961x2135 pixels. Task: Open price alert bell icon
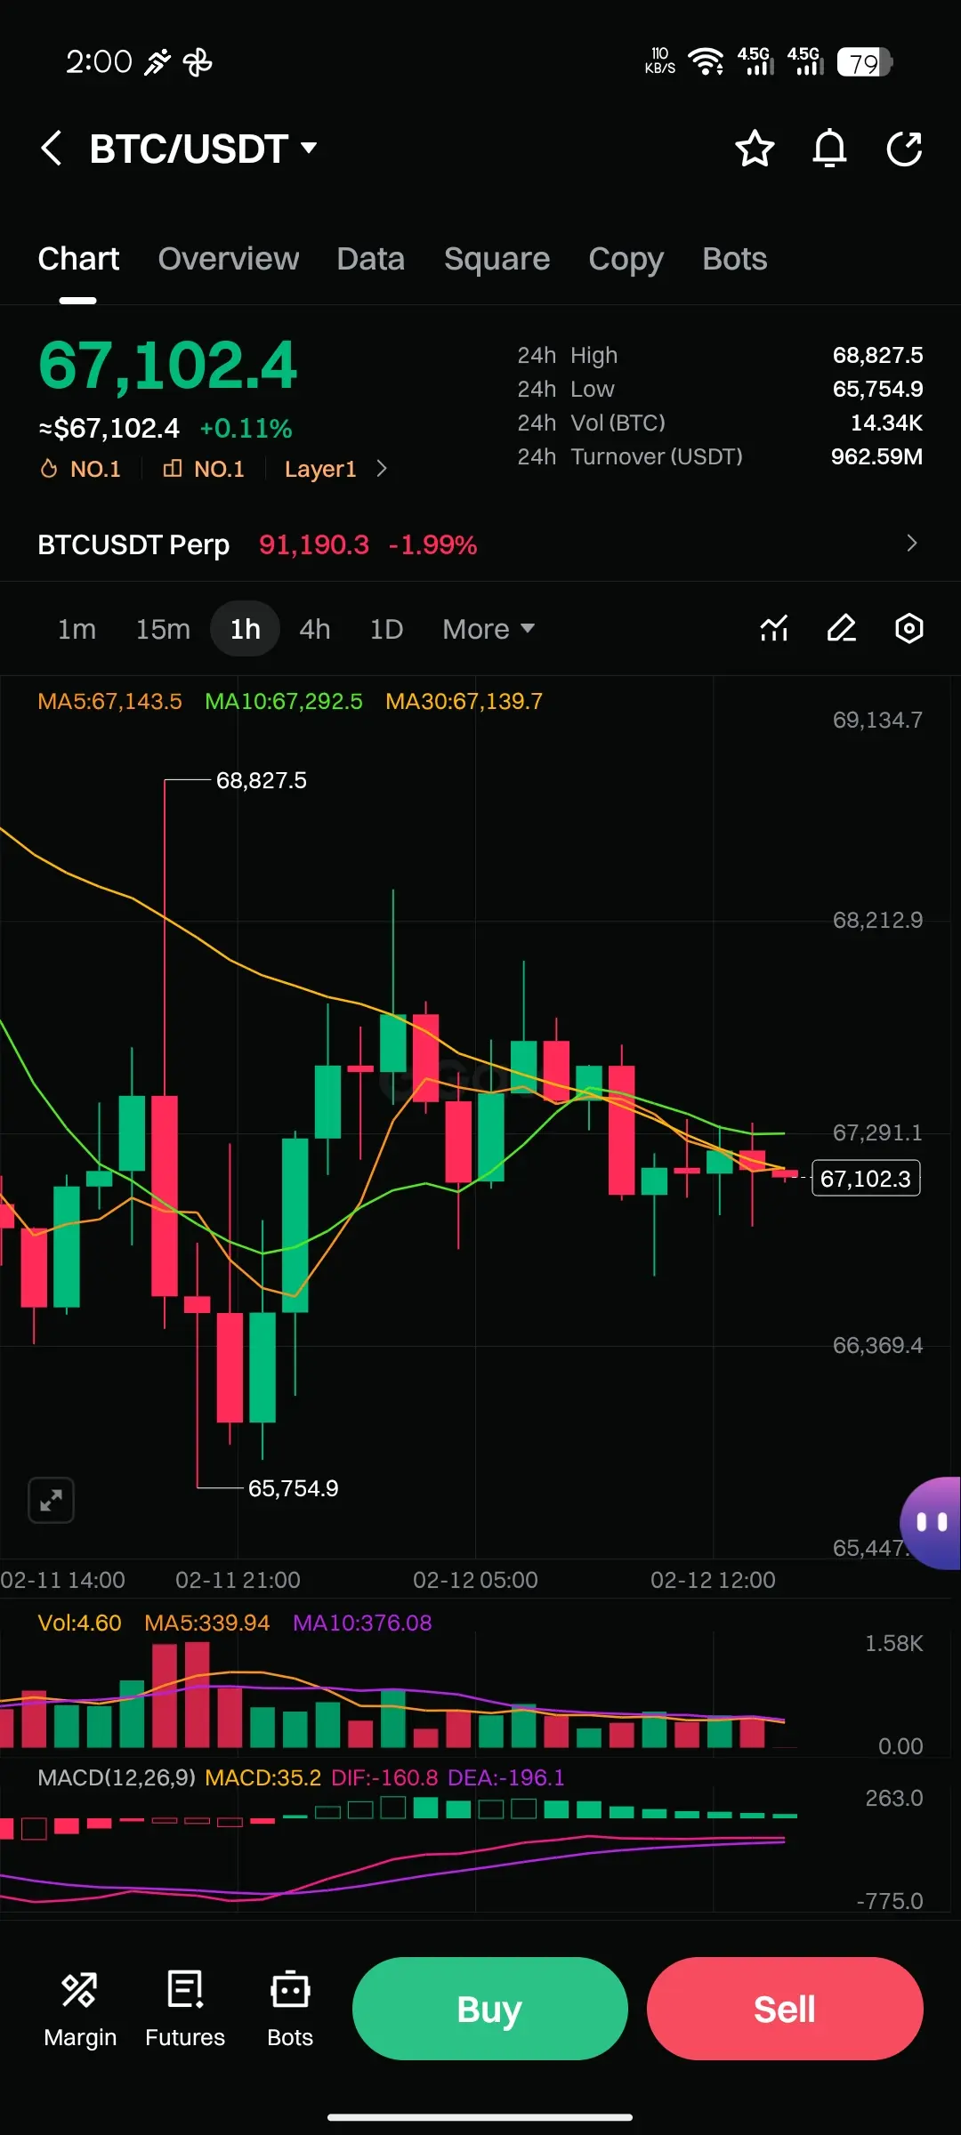(x=829, y=149)
